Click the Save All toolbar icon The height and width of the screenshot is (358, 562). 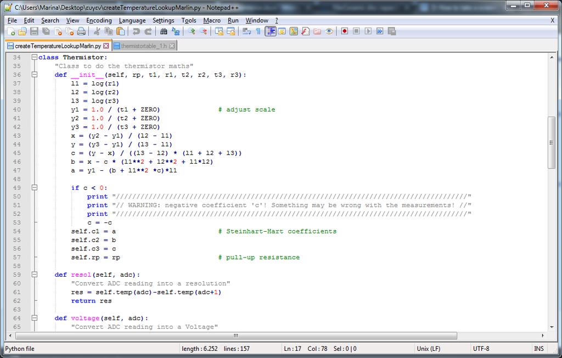click(x=46, y=31)
